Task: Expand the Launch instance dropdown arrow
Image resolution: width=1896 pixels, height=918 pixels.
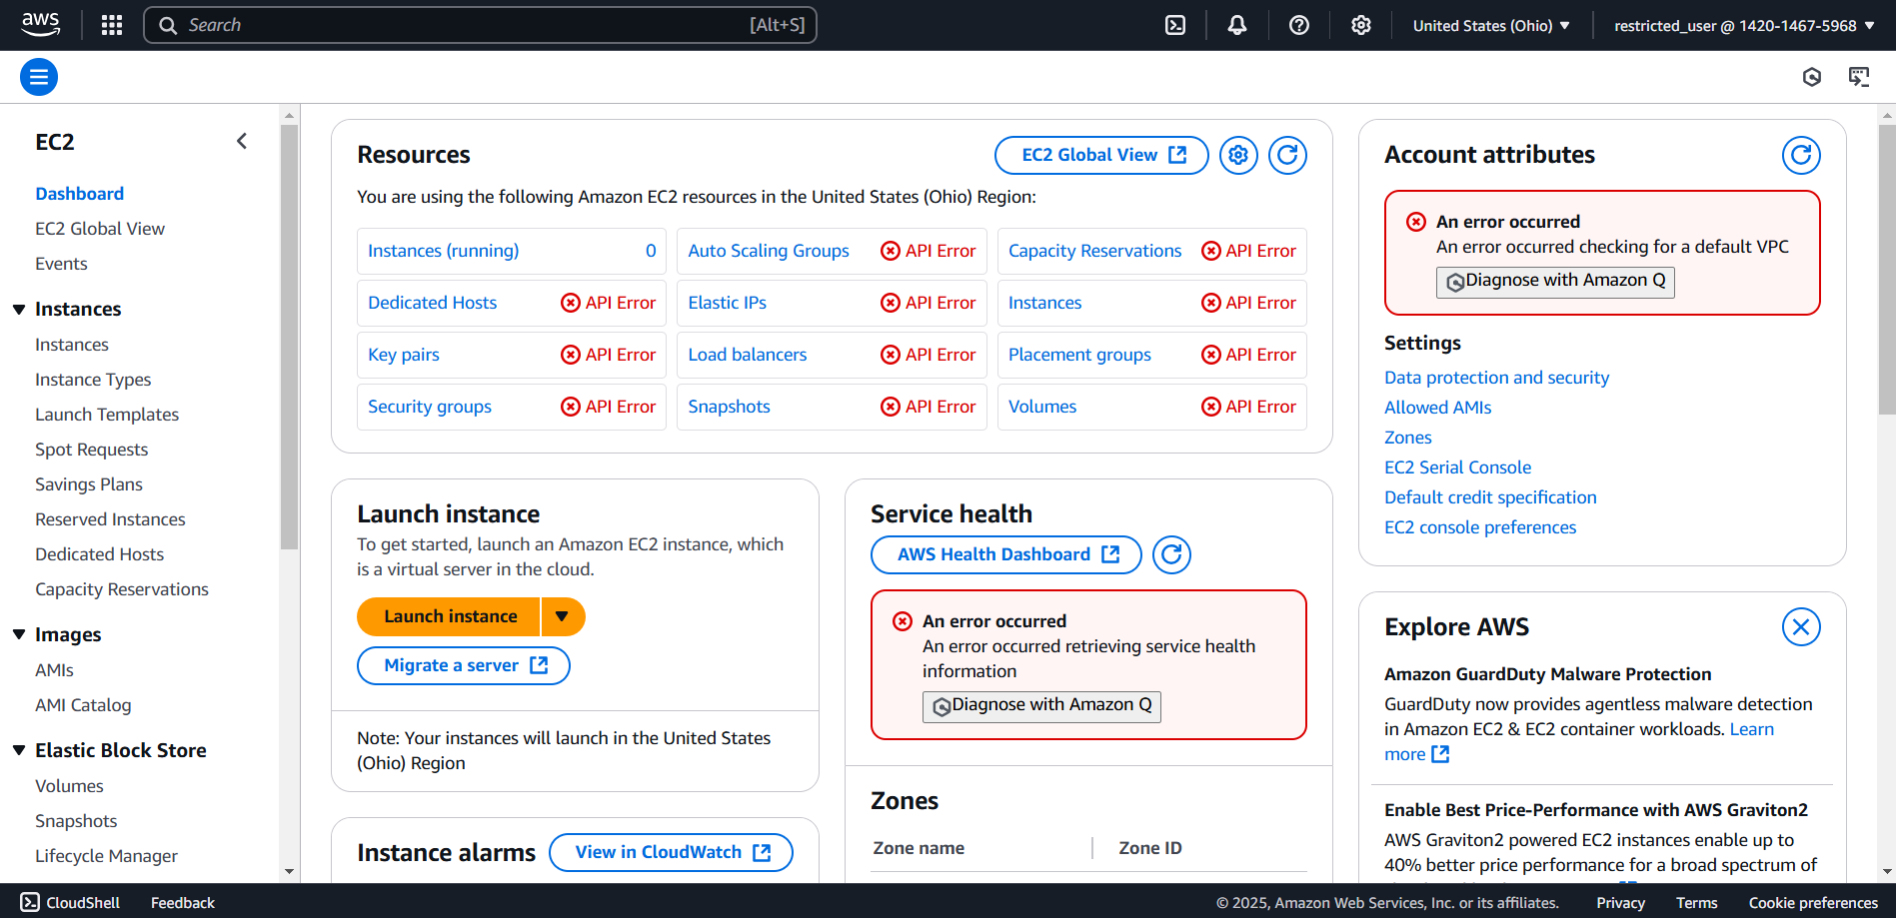Action: [563, 616]
